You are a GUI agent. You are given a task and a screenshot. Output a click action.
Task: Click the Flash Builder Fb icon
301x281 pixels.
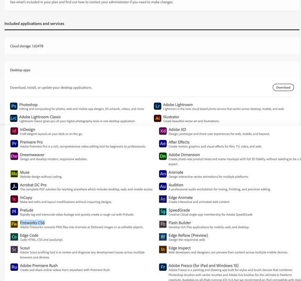[163, 224]
